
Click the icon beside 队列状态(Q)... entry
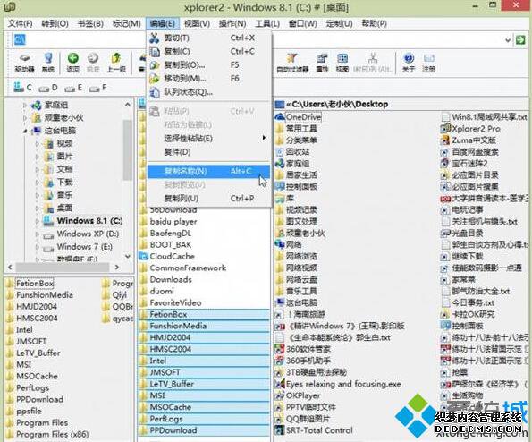pyautogui.click(x=155, y=91)
